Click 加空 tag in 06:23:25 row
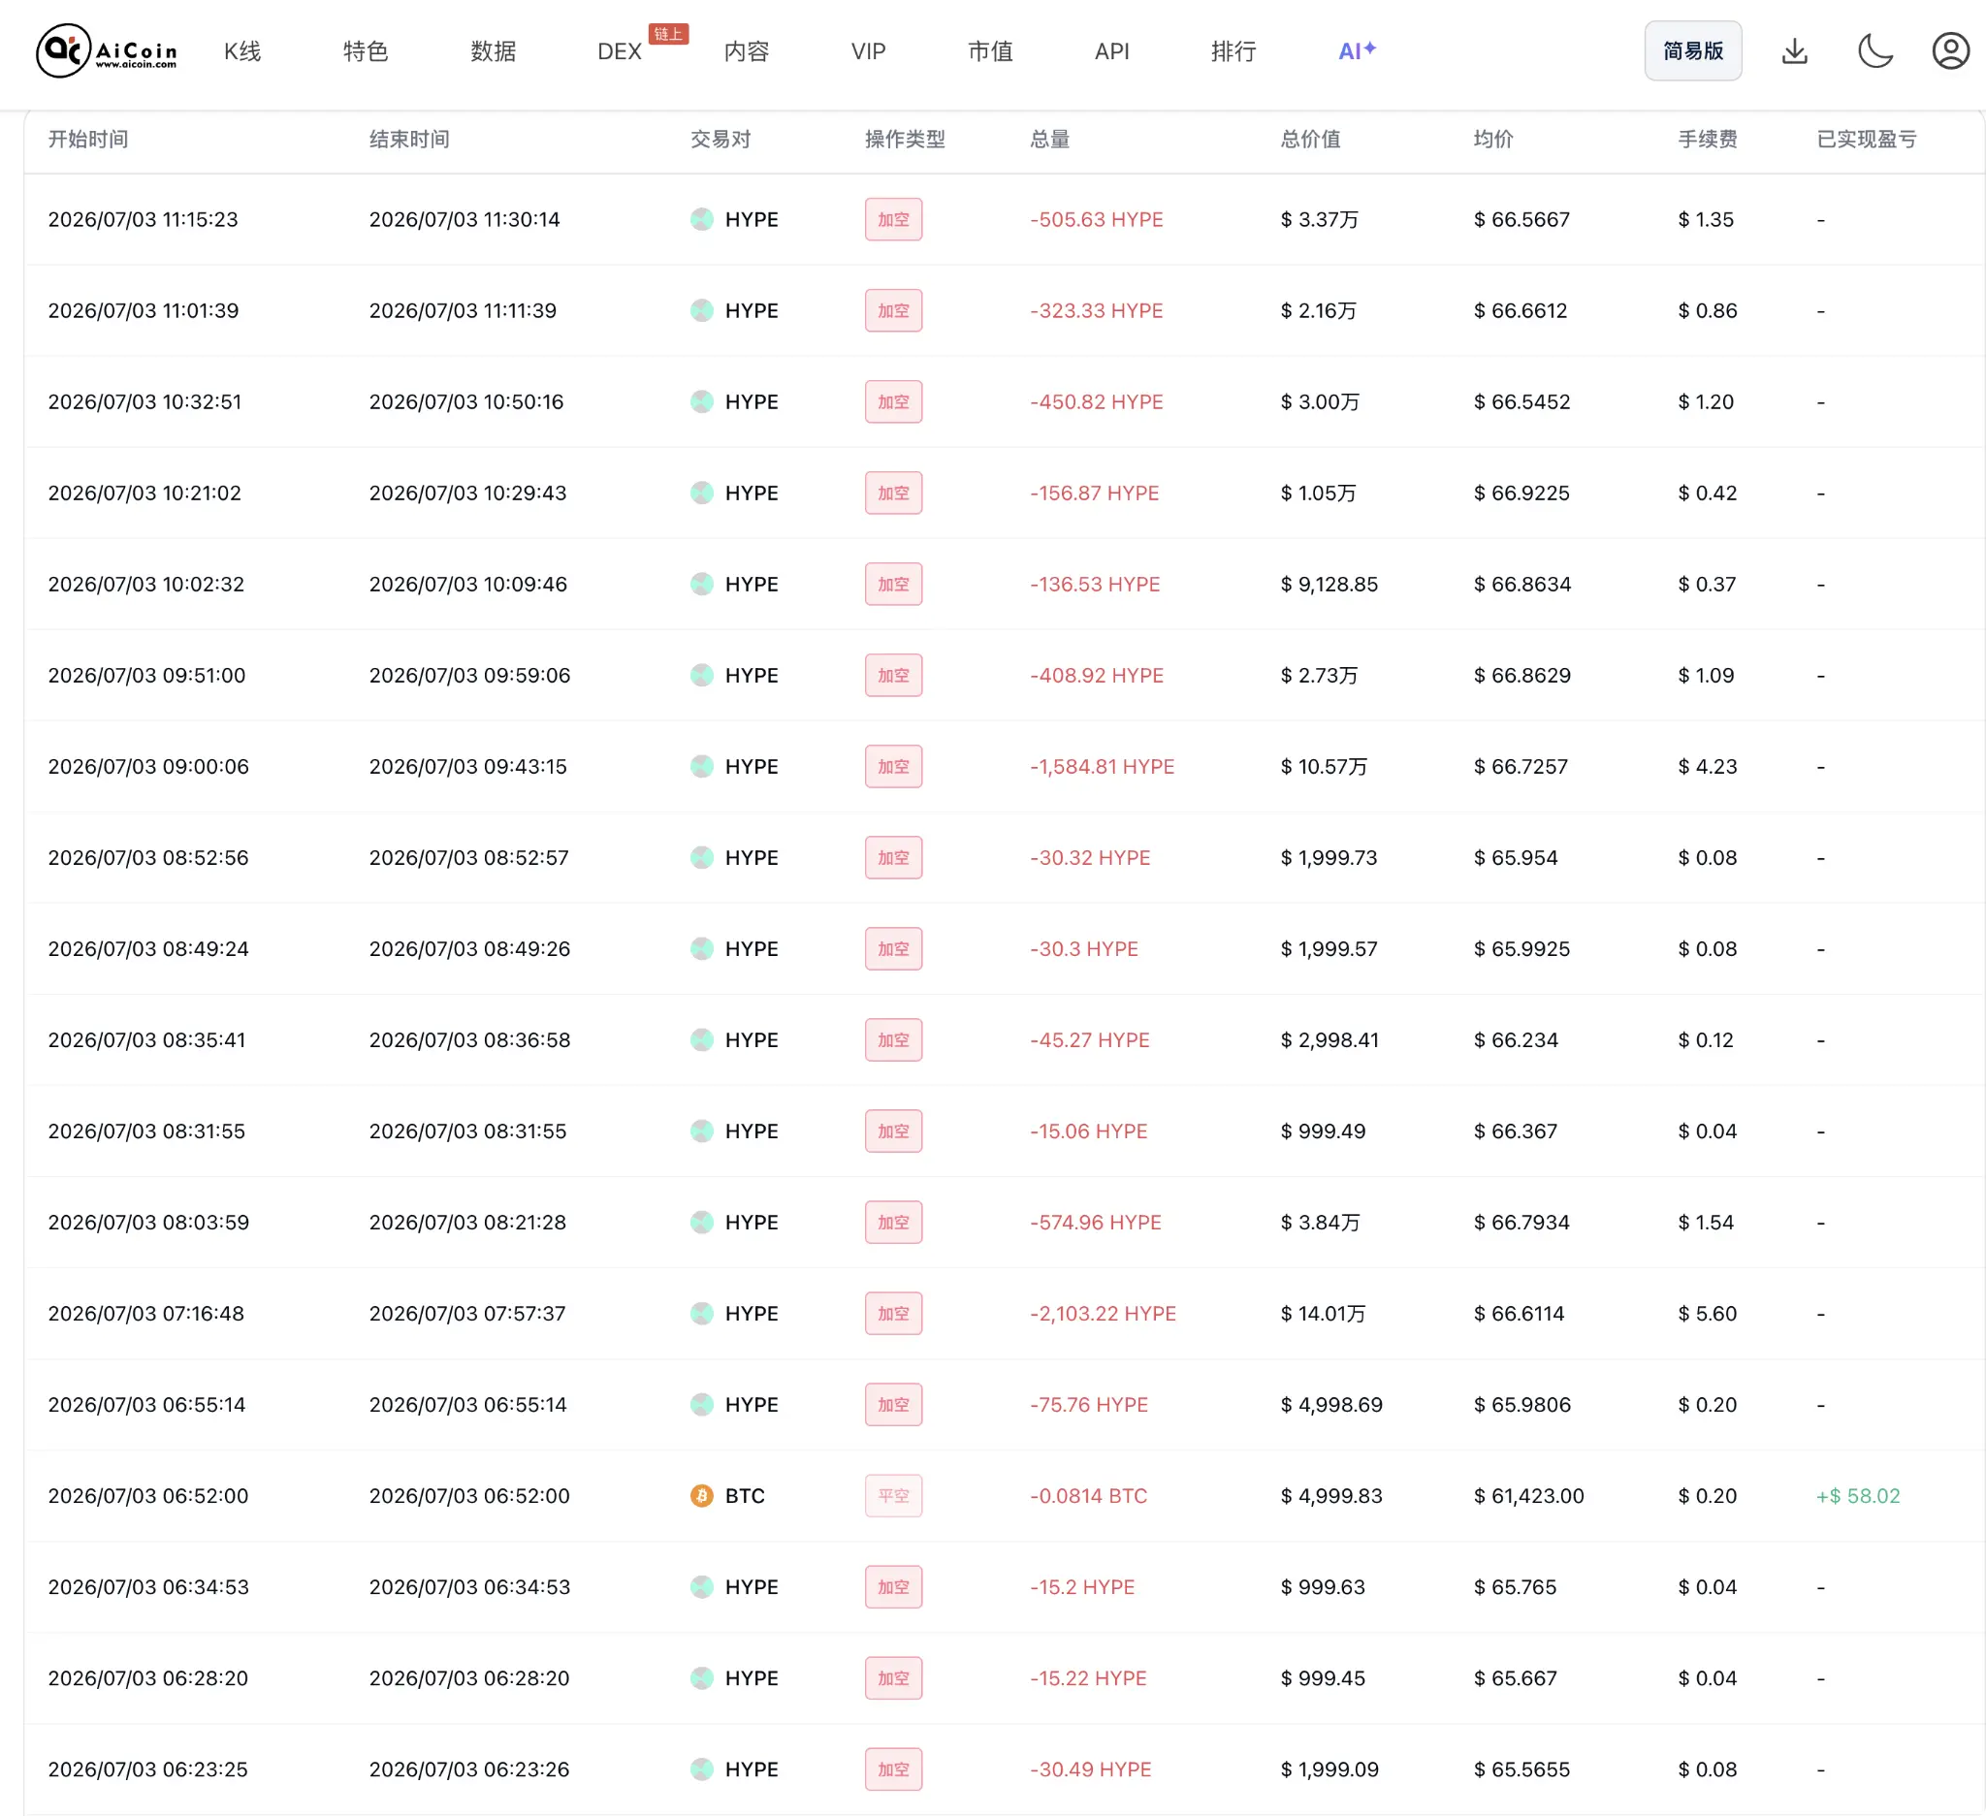The width and height of the screenshot is (1986, 1816). (x=893, y=1768)
